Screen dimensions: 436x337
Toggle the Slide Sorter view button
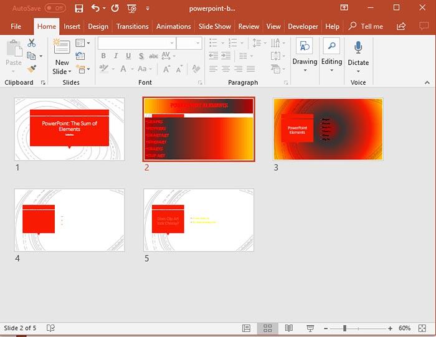(267, 328)
